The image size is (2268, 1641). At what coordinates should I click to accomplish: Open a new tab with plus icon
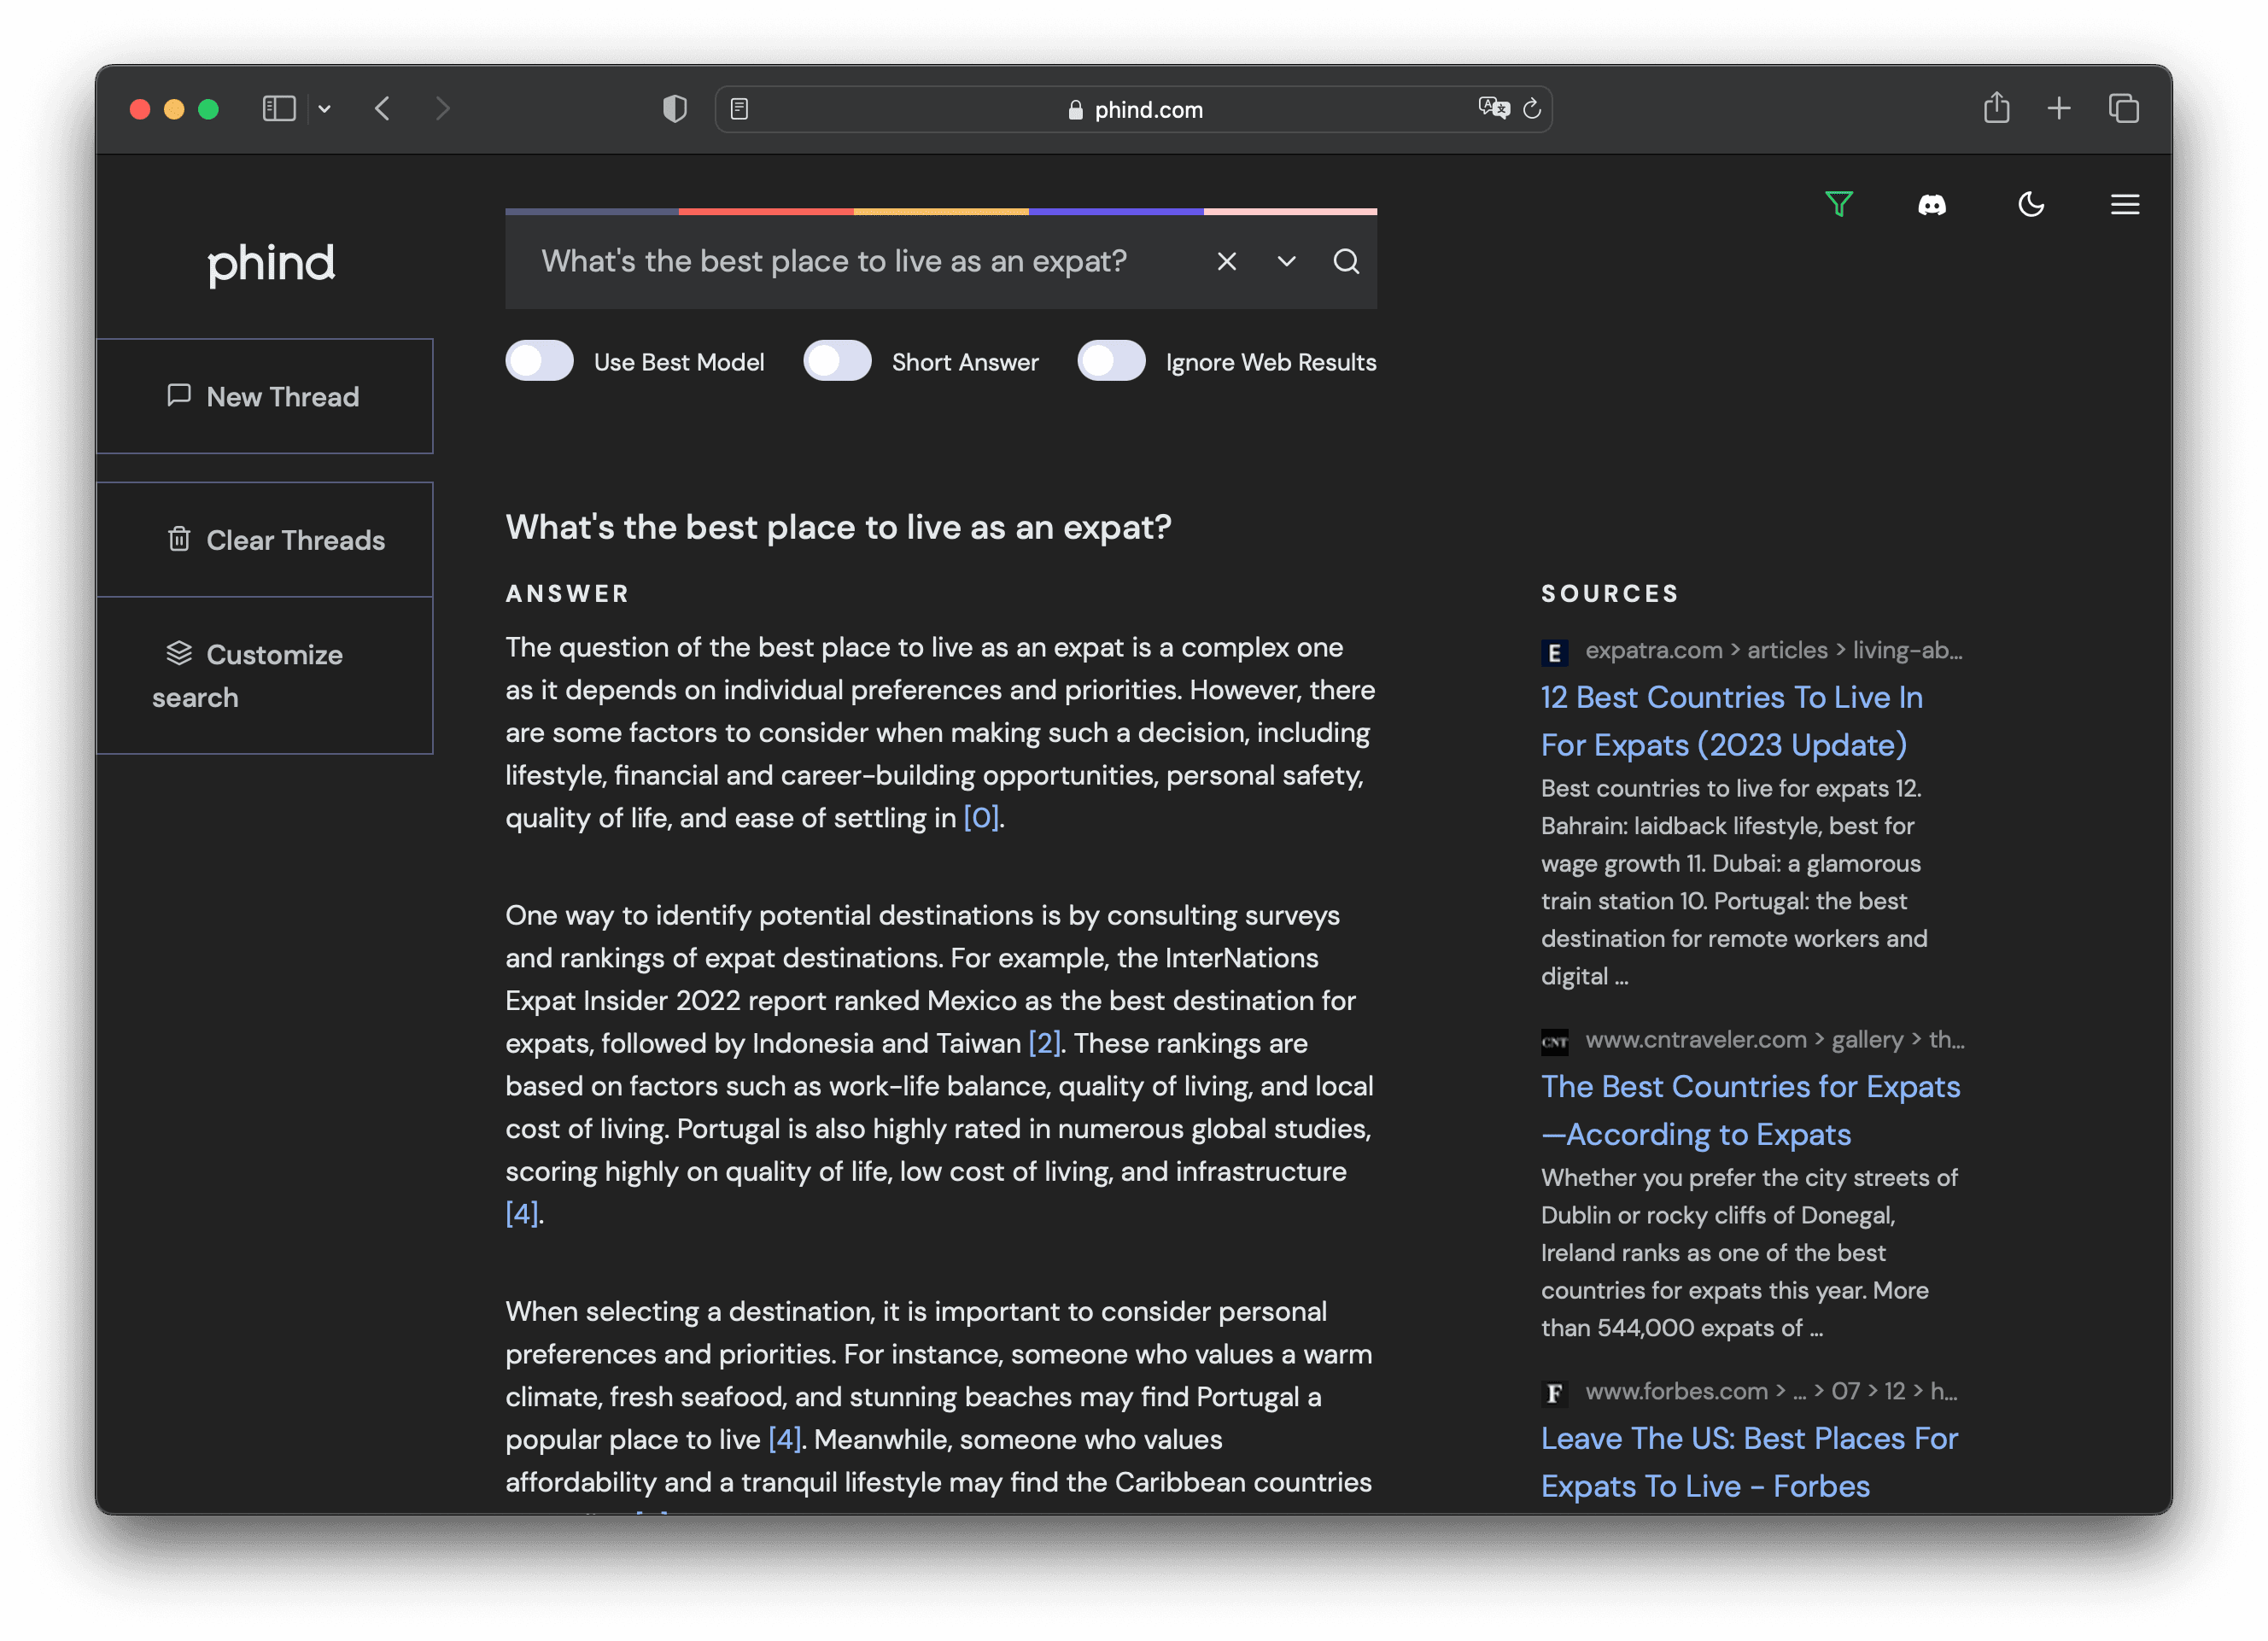[x=2058, y=108]
